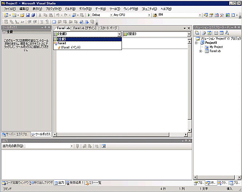The height and width of the screenshot is (192, 242).
Task: Click View Designer icon in Solution Explorer
Action: point(222,33)
